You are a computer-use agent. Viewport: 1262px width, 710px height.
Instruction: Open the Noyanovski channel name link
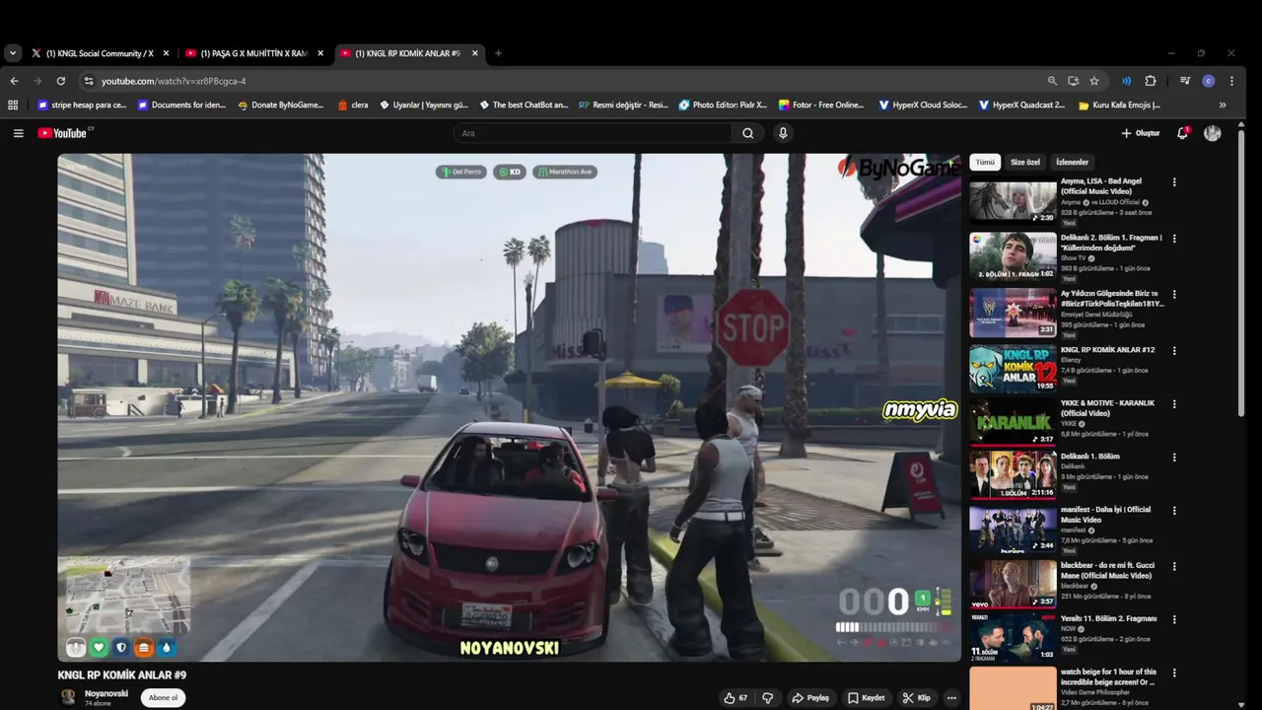point(105,693)
